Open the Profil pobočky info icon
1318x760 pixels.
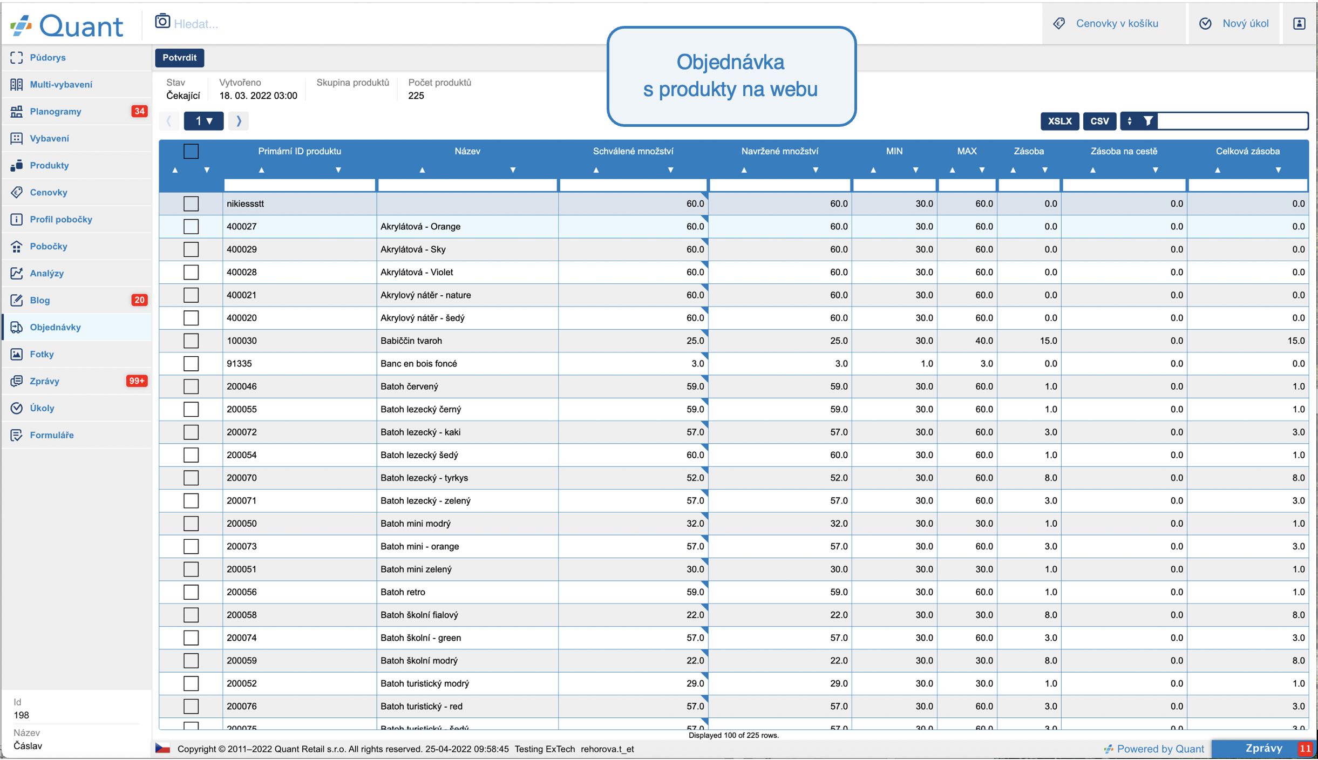16,220
